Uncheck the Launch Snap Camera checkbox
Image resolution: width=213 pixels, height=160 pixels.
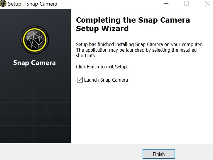tap(80, 80)
